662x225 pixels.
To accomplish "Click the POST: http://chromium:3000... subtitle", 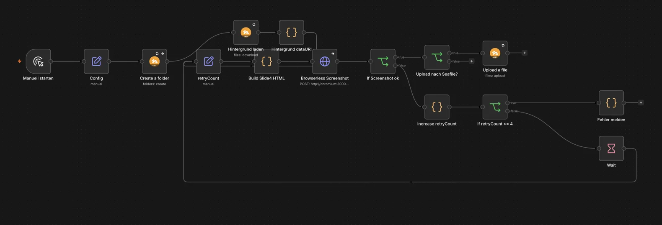I will click(324, 84).
